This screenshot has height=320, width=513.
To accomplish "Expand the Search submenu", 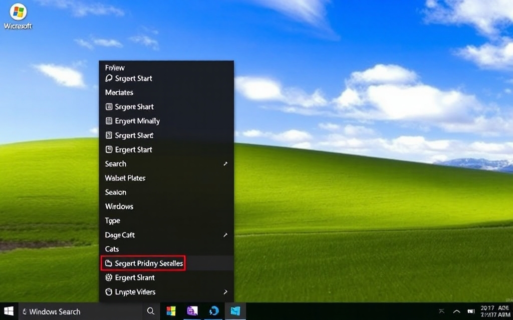I will pos(166,164).
